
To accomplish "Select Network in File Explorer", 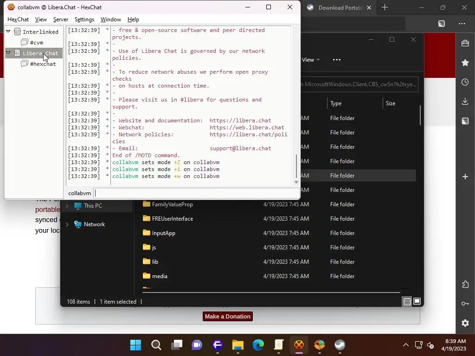I will pos(94,224).
